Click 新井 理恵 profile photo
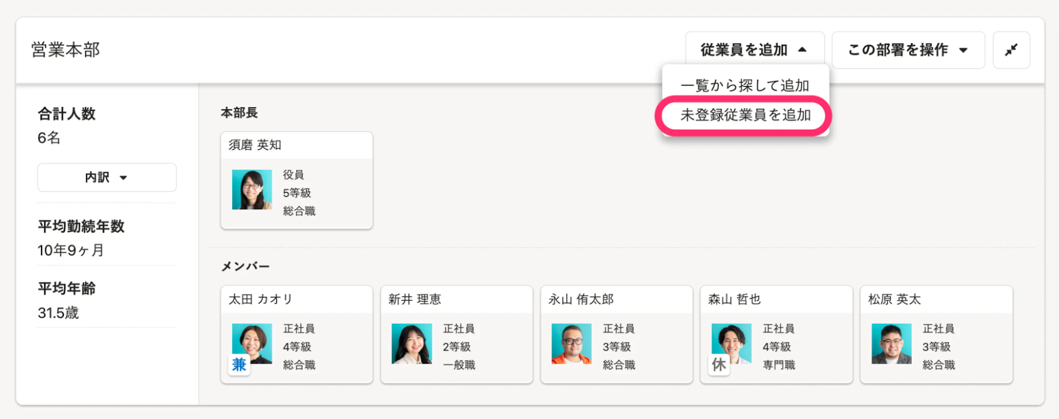Screen dimensions: 1059x419 [412, 344]
